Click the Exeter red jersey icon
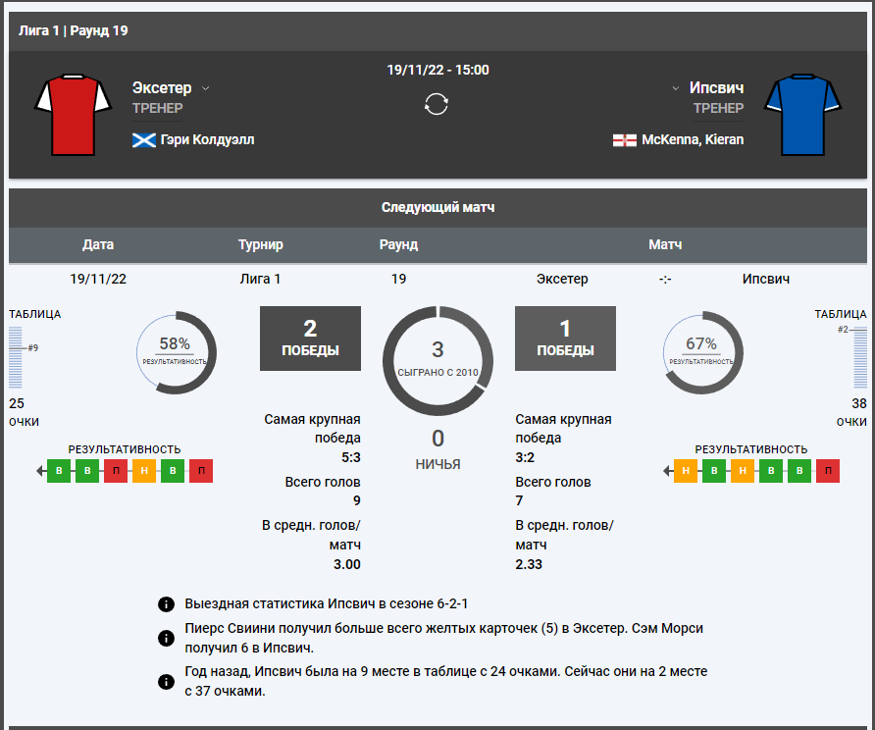The width and height of the screenshot is (875, 730). pos(73,115)
